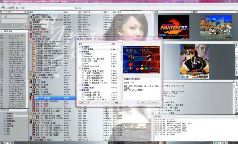
Task: Select 'Control Crisis' track in M1 list
Action: (17, 95)
